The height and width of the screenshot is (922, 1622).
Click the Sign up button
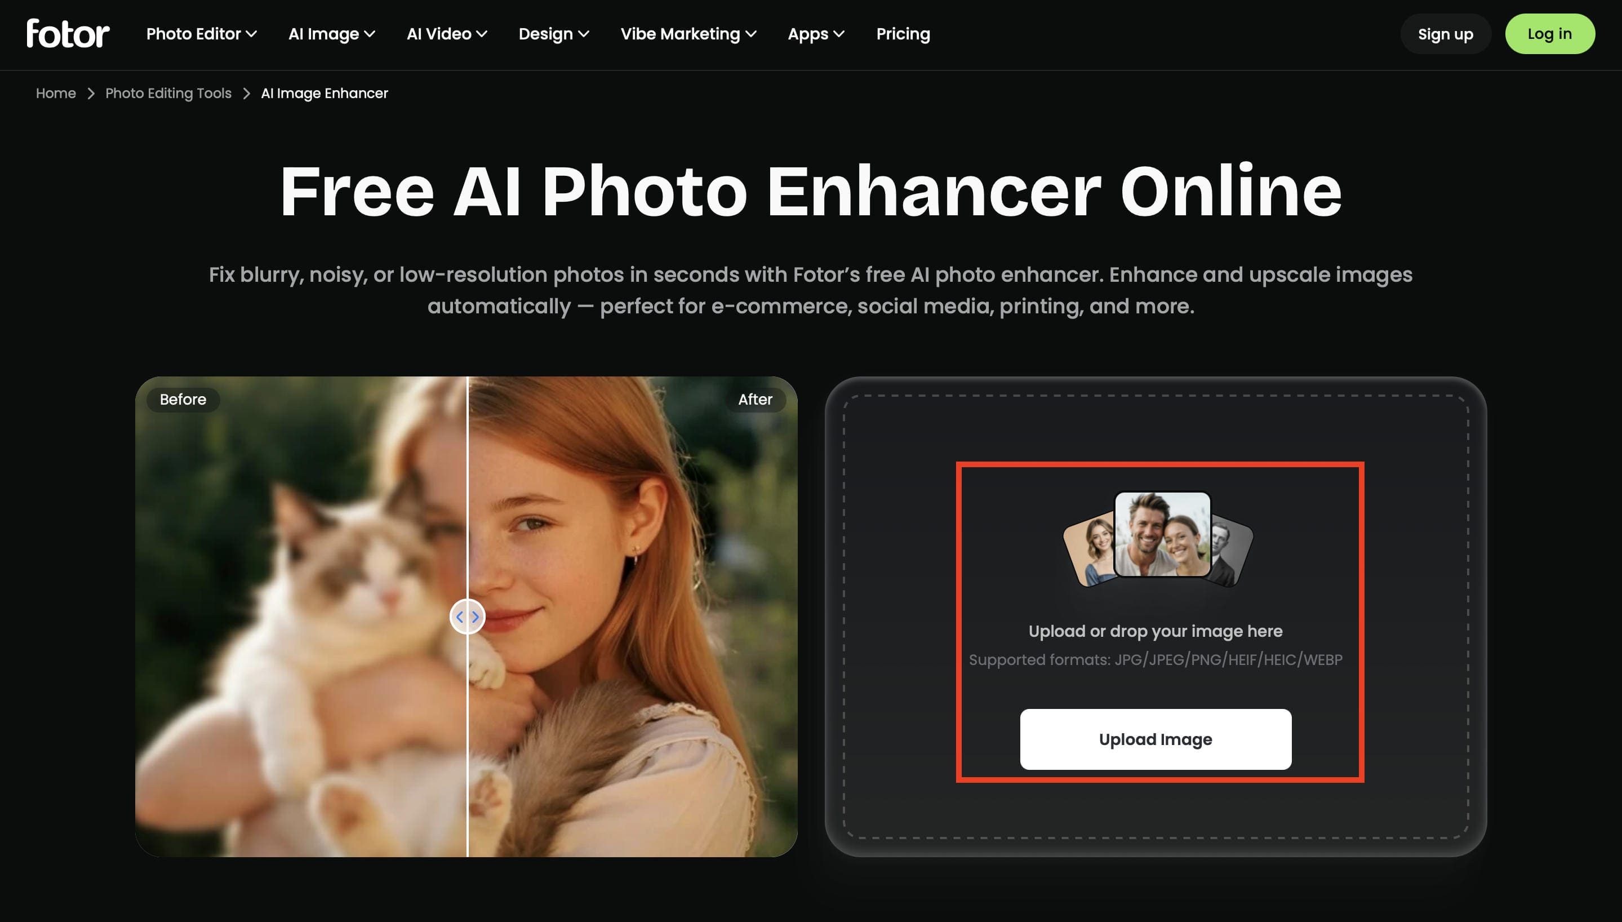(x=1446, y=34)
